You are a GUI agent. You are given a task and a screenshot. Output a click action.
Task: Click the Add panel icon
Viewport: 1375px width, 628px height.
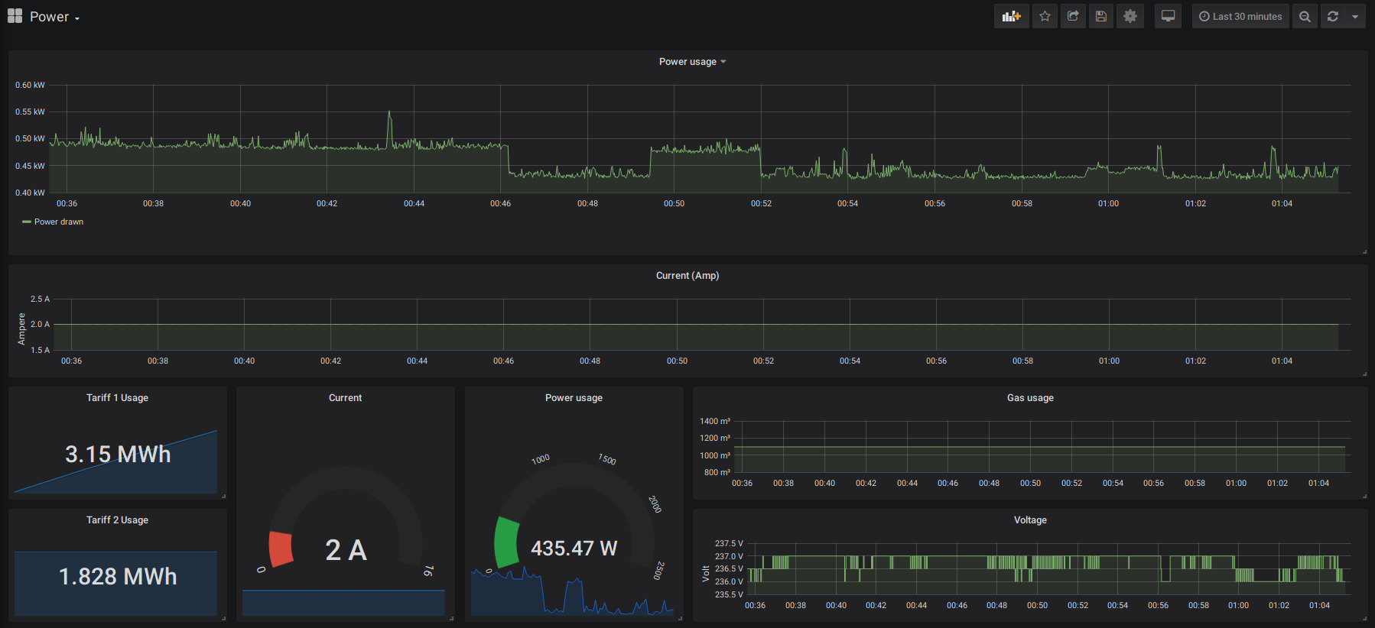pyautogui.click(x=1011, y=16)
